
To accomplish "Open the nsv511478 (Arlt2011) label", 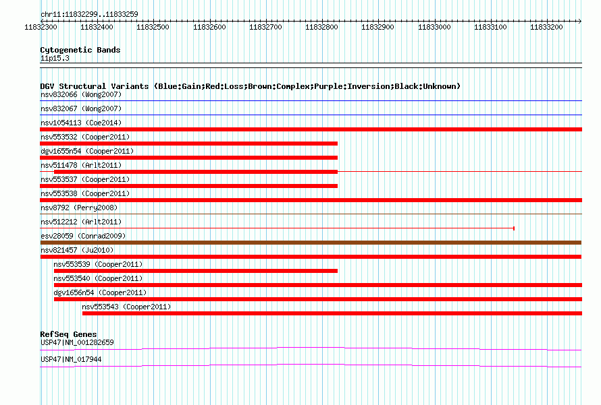I will pos(81,165).
